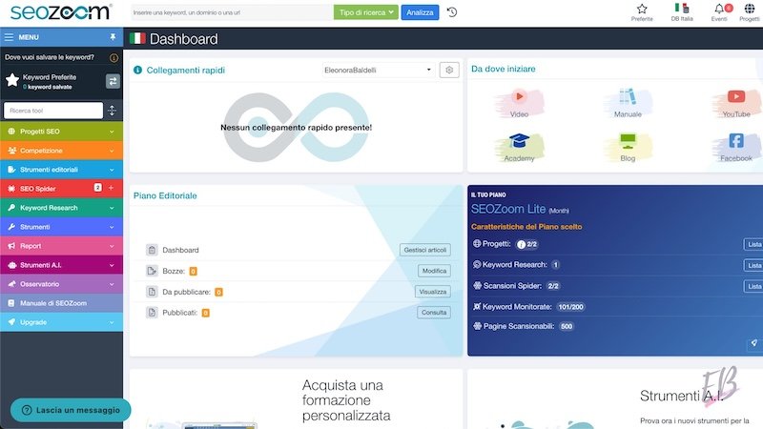Click the Modifica button for Bozze

[434, 271]
